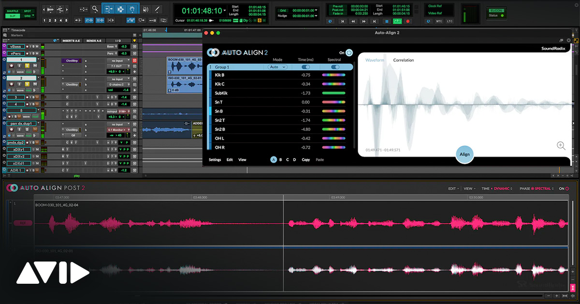This screenshot has width=580, height=304.
Task: Switch to the Correlation tab
Action: pyautogui.click(x=403, y=60)
